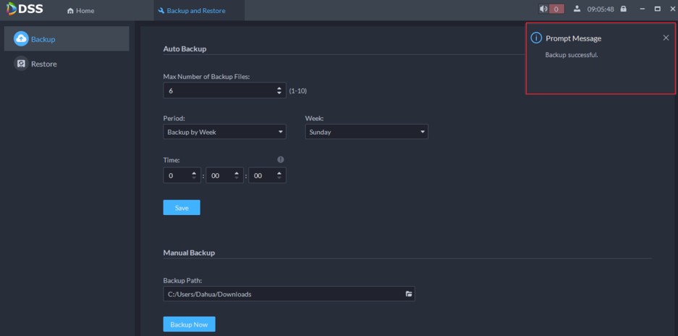Viewport: 678px width, 336px height.
Task: Click the seconds stepper in Time
Action: pyautogui.click(x=279, y=175)
